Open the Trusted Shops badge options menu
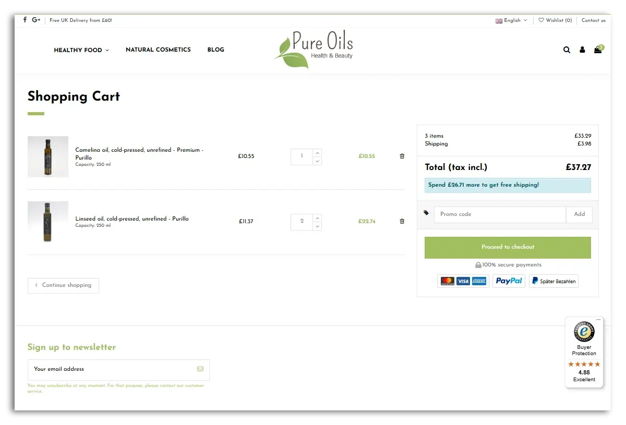The image size is (626, 425). click(598, 320)
